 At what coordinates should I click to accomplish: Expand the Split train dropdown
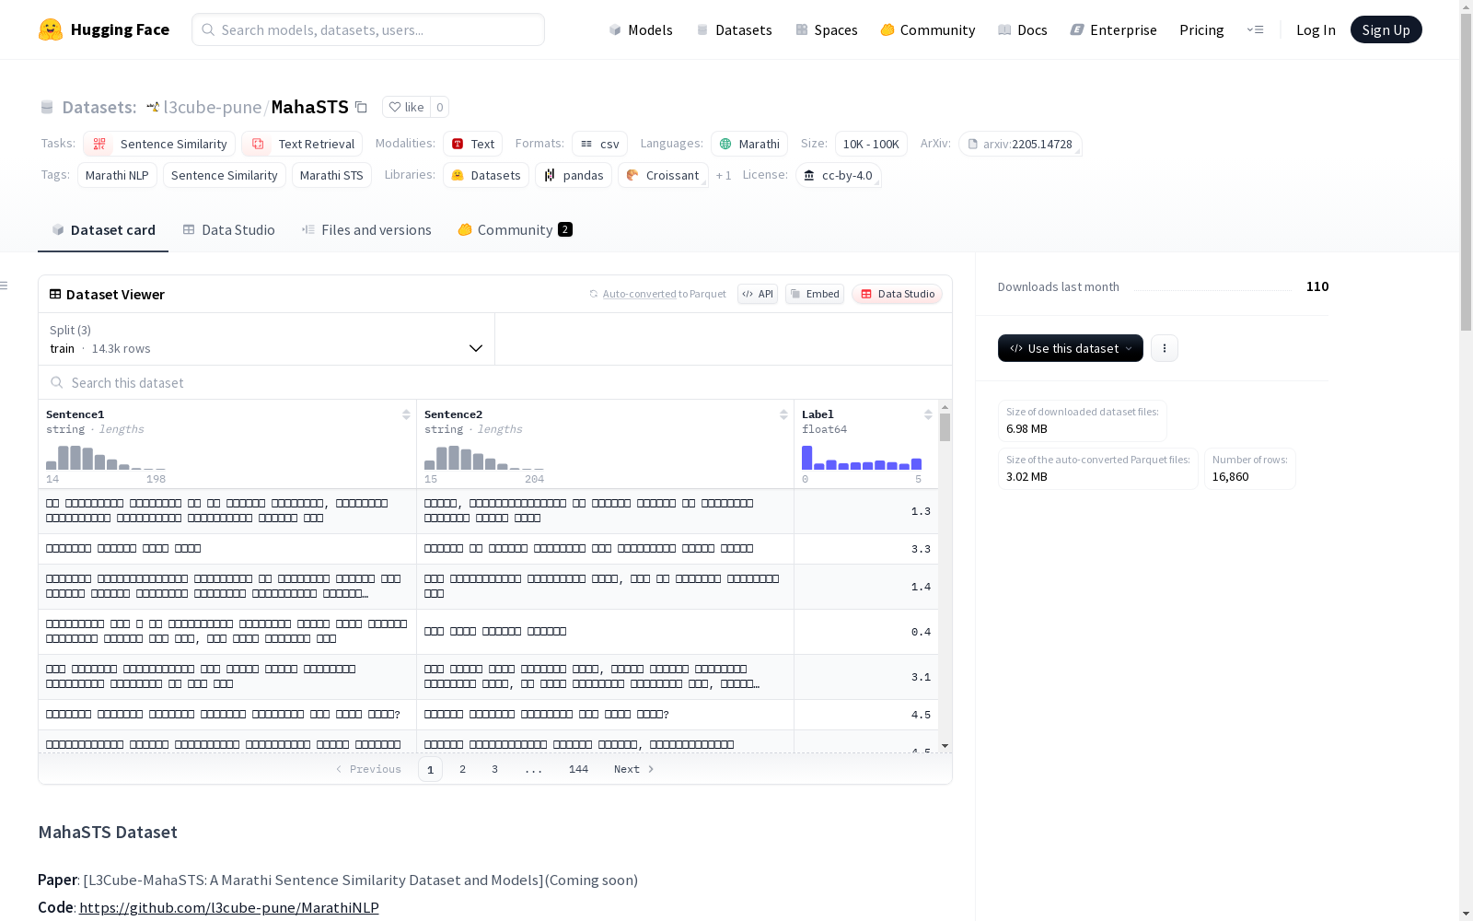pyautogui.click(x=267, y=339)
